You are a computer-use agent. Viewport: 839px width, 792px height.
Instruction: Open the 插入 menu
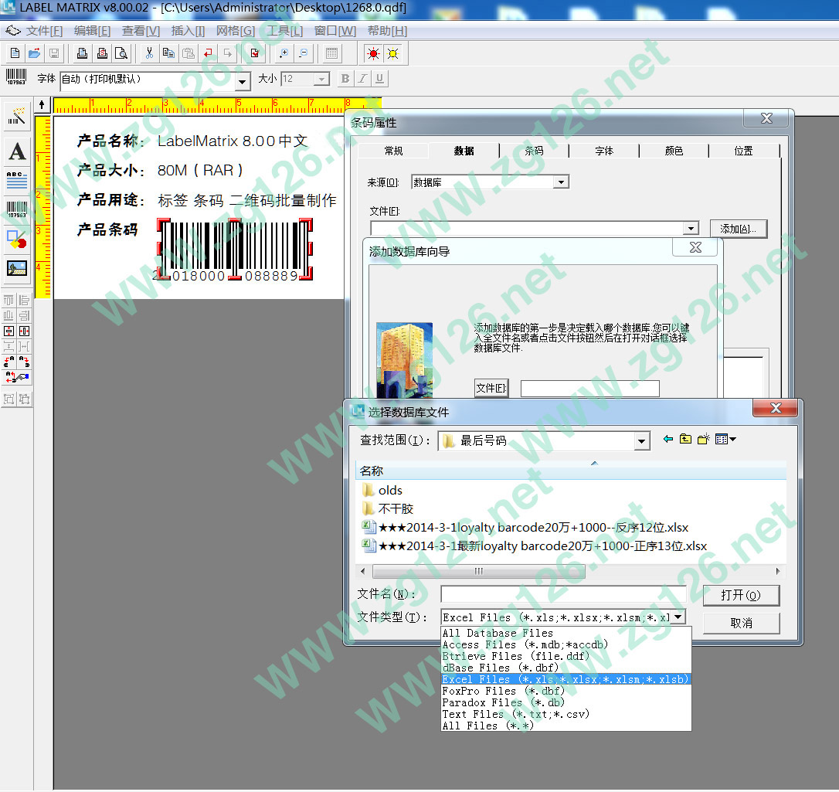(x=188, y=31)
